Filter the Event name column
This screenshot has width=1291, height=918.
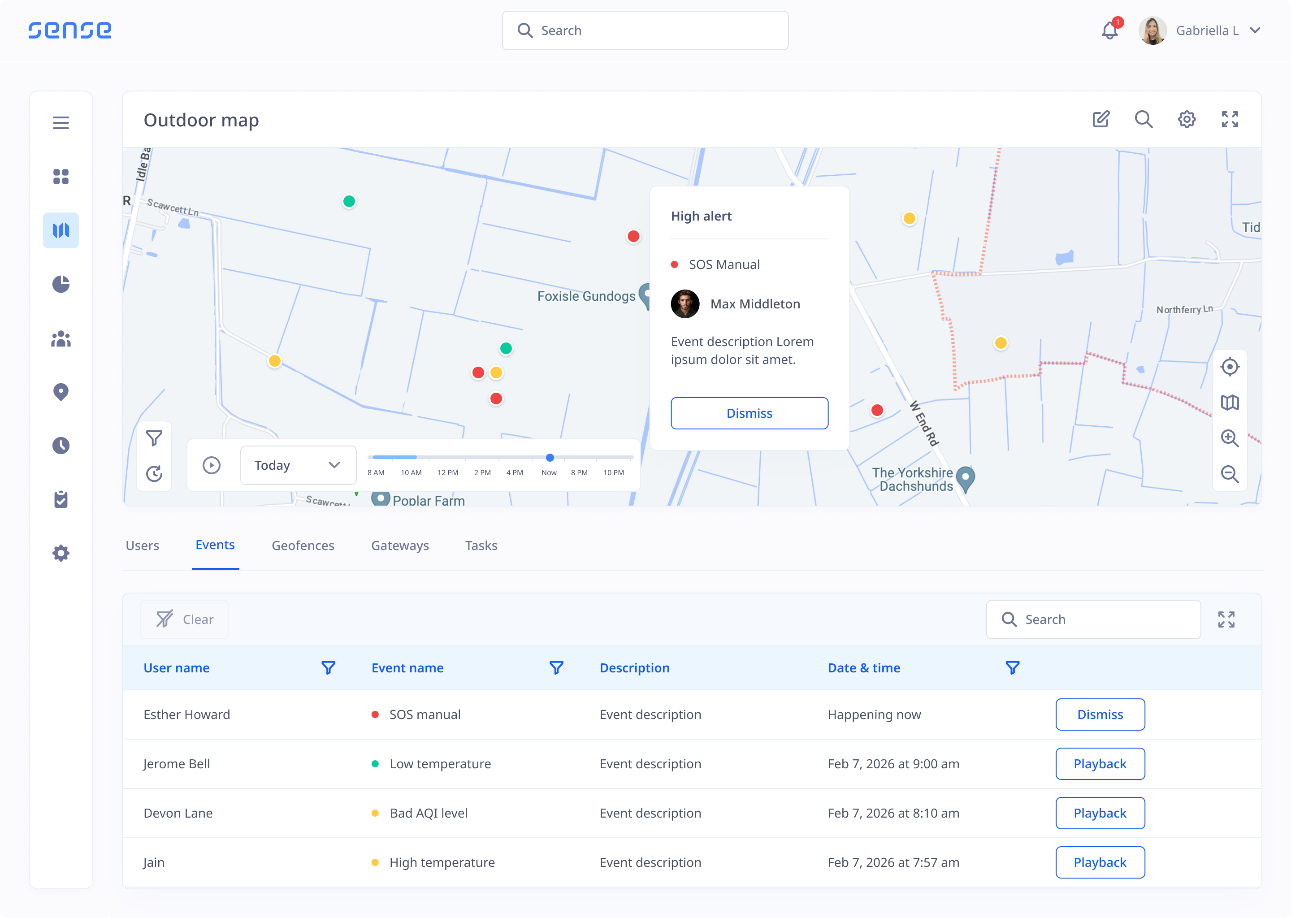coord(556,667)
